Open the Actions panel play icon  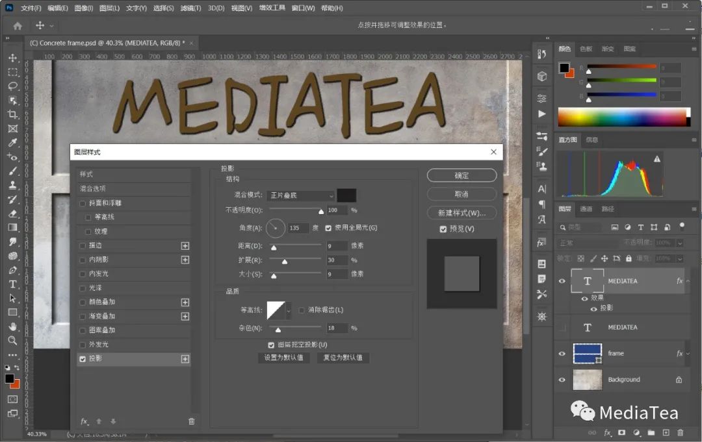(541, 114)
